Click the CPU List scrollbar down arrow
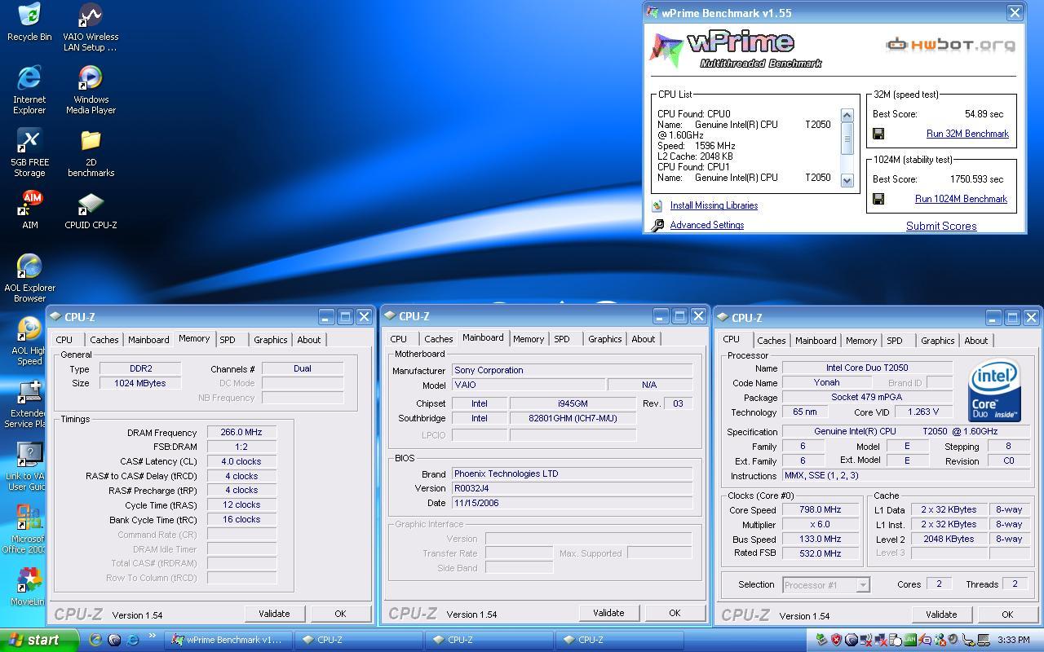The width and height of the screenshot is (1044, 652). tap(847, 181)
